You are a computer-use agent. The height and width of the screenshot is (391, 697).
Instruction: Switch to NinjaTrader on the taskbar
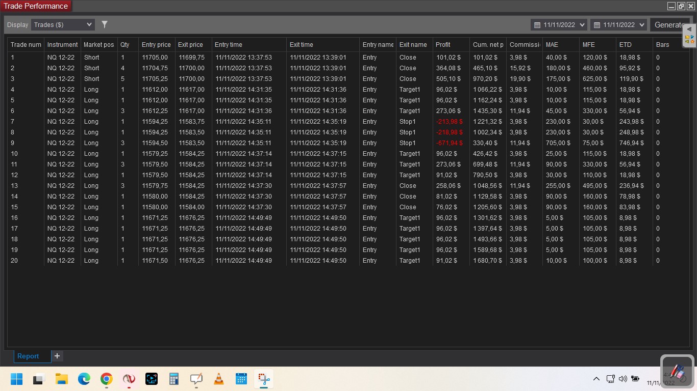[x=129, y=379]
